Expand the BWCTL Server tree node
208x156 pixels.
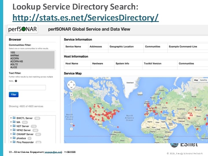click(11, 118)
